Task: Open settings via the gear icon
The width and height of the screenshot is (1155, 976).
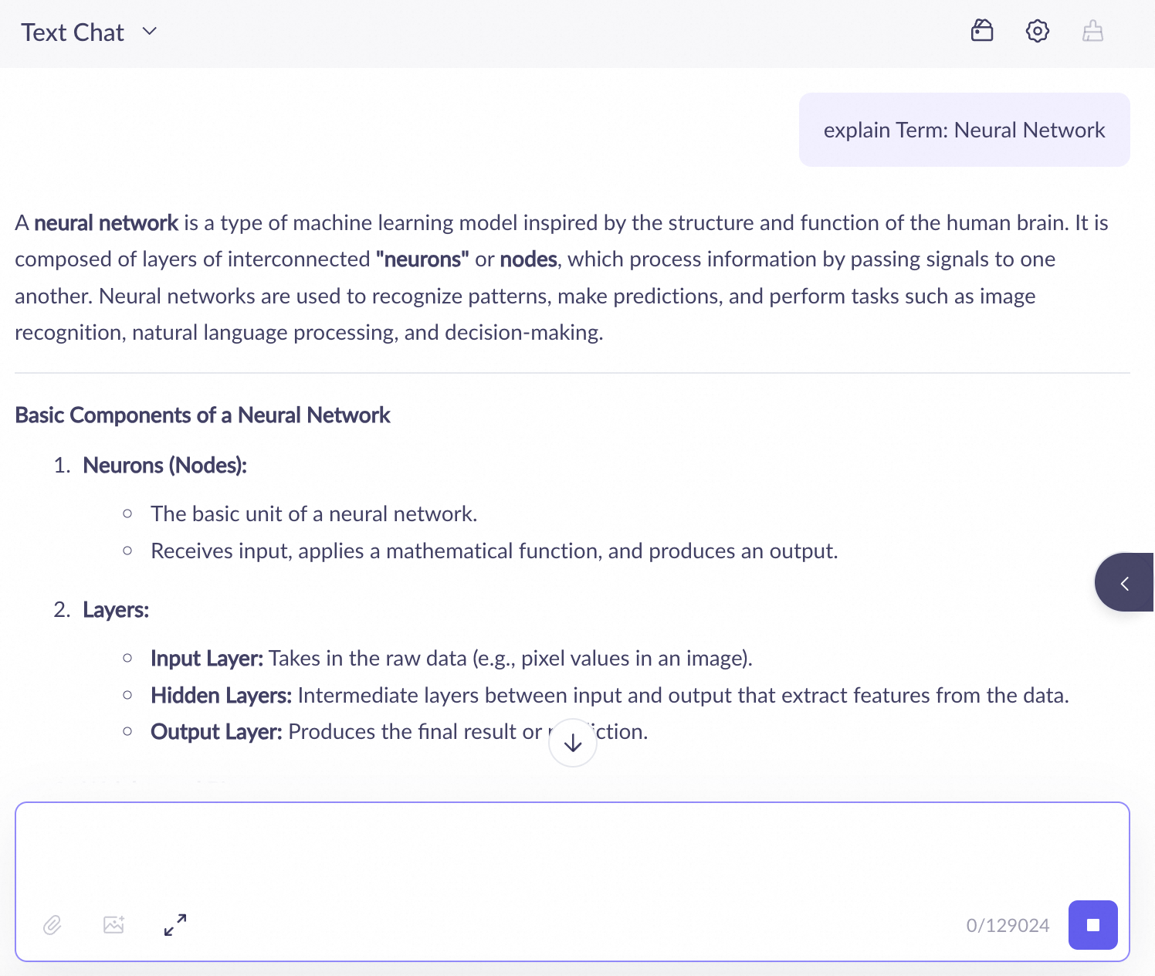Action: click(1037, 31)
